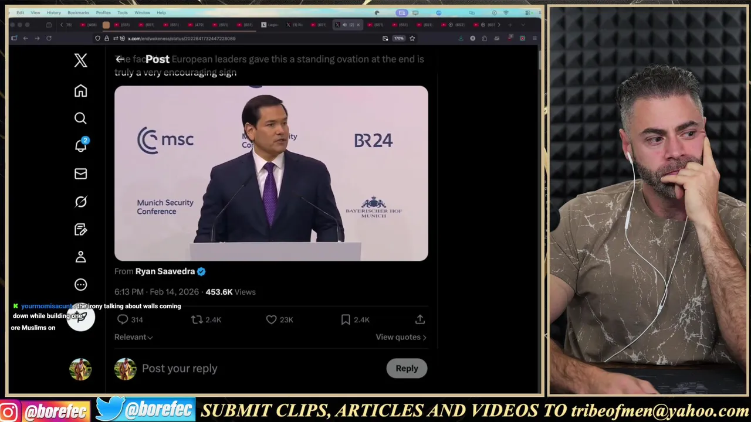751x422 pixels.
Task: Click the share upload icon on post
Action: (x=420, y=319)
